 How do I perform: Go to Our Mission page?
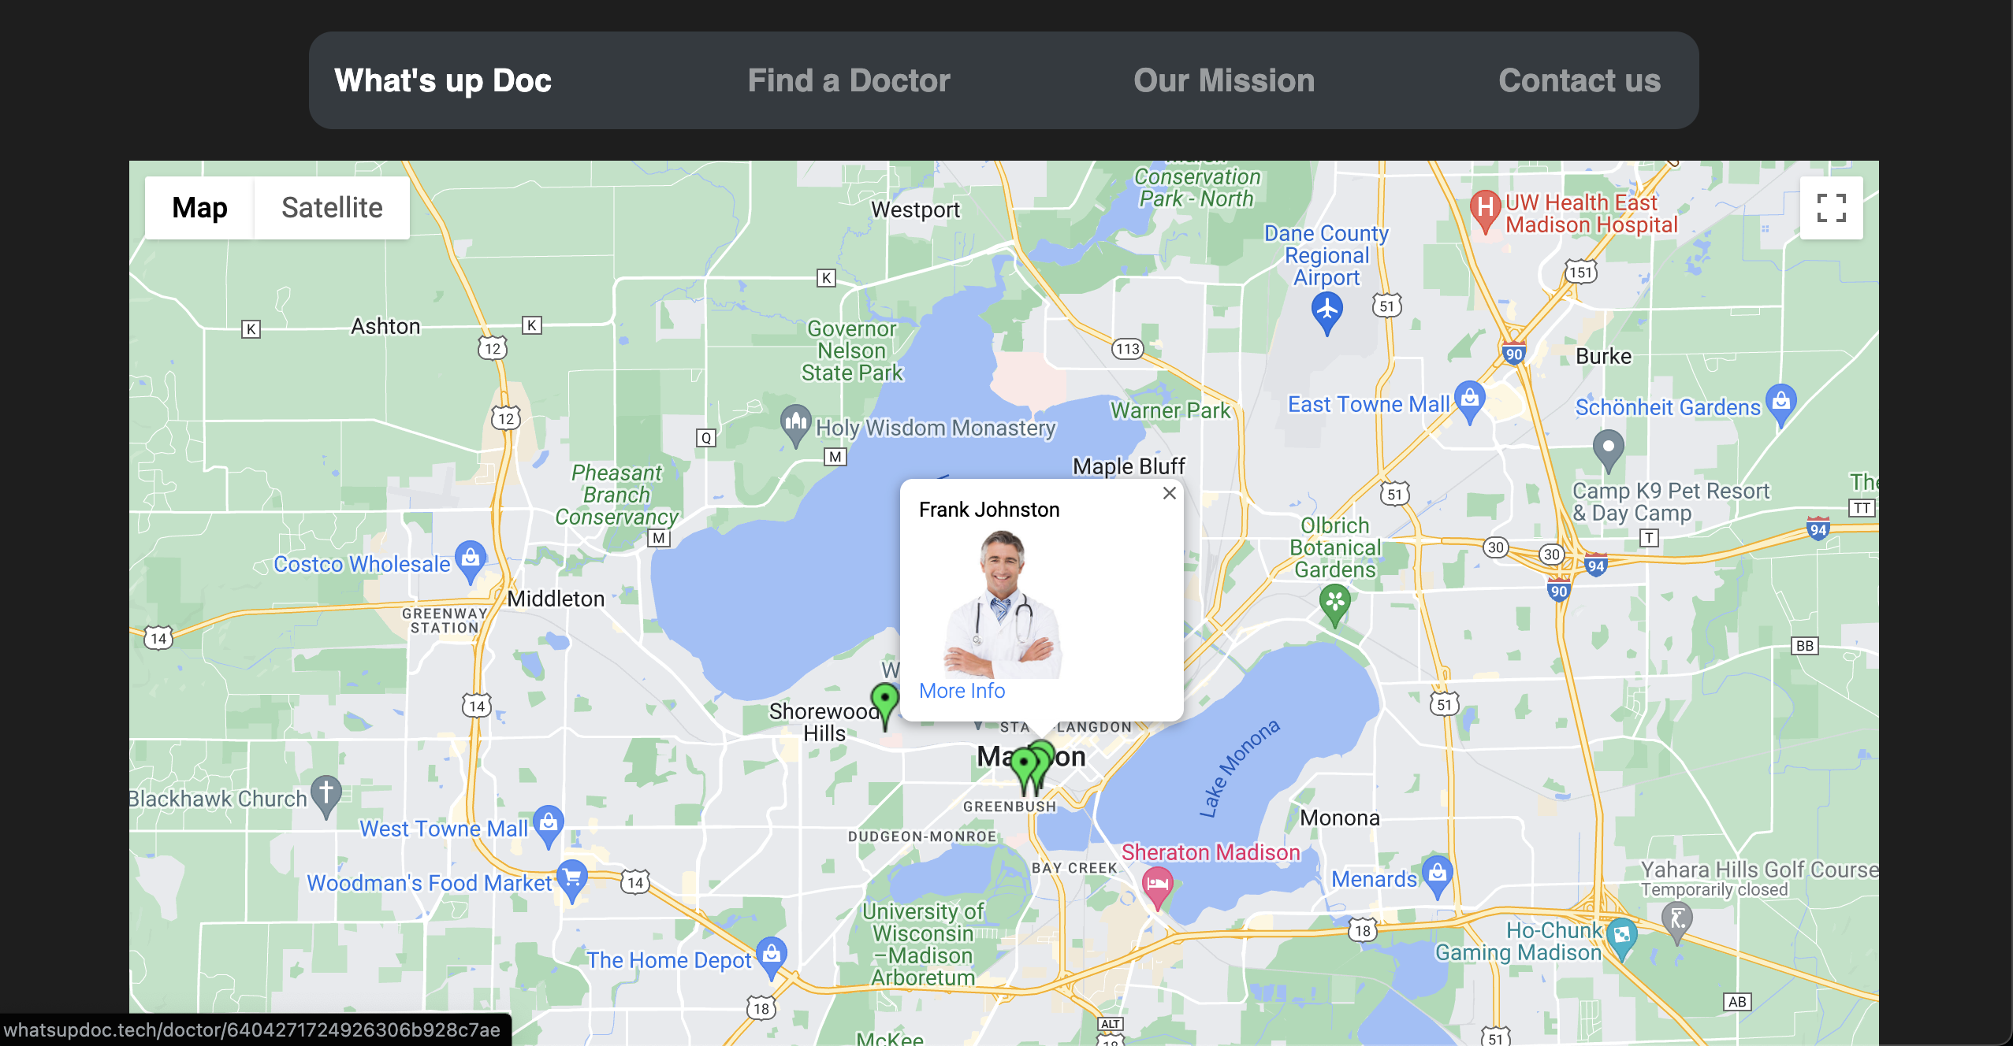[1224, 80]
